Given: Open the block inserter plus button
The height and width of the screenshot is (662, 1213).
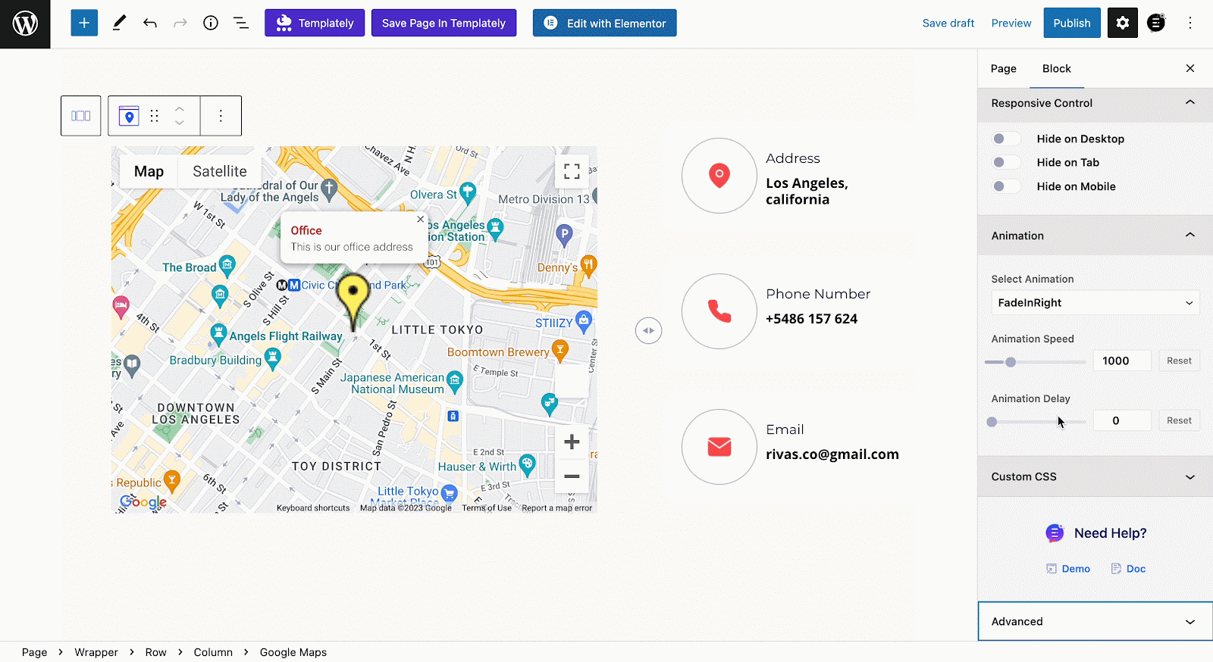Looking at the screenshot, I should 84,23.
